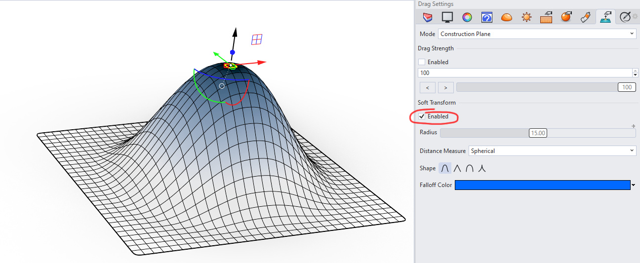Image resolution: width=640 pixels, height=263 pixels.
Task: Select the linear peak falloff shape
Action: point(458,168)
